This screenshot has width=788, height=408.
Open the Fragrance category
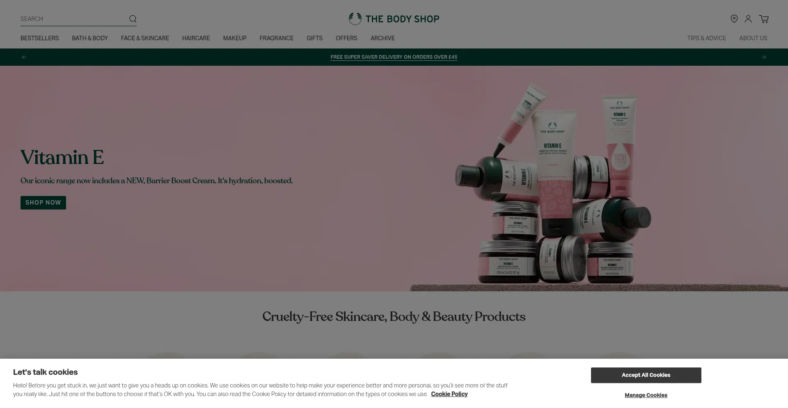click(x=277, y=38)
